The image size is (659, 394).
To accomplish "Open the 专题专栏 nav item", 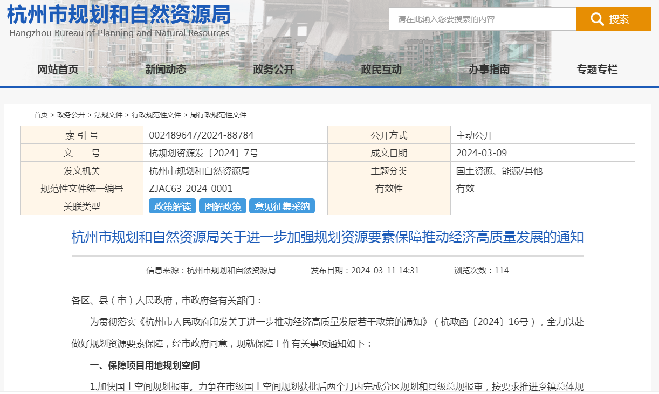I will (597, 70).
